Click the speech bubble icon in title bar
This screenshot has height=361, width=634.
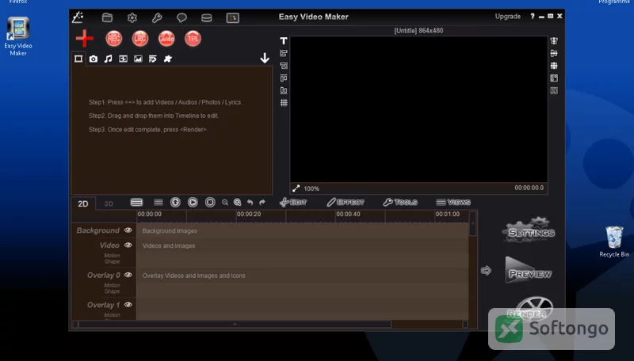181,17
